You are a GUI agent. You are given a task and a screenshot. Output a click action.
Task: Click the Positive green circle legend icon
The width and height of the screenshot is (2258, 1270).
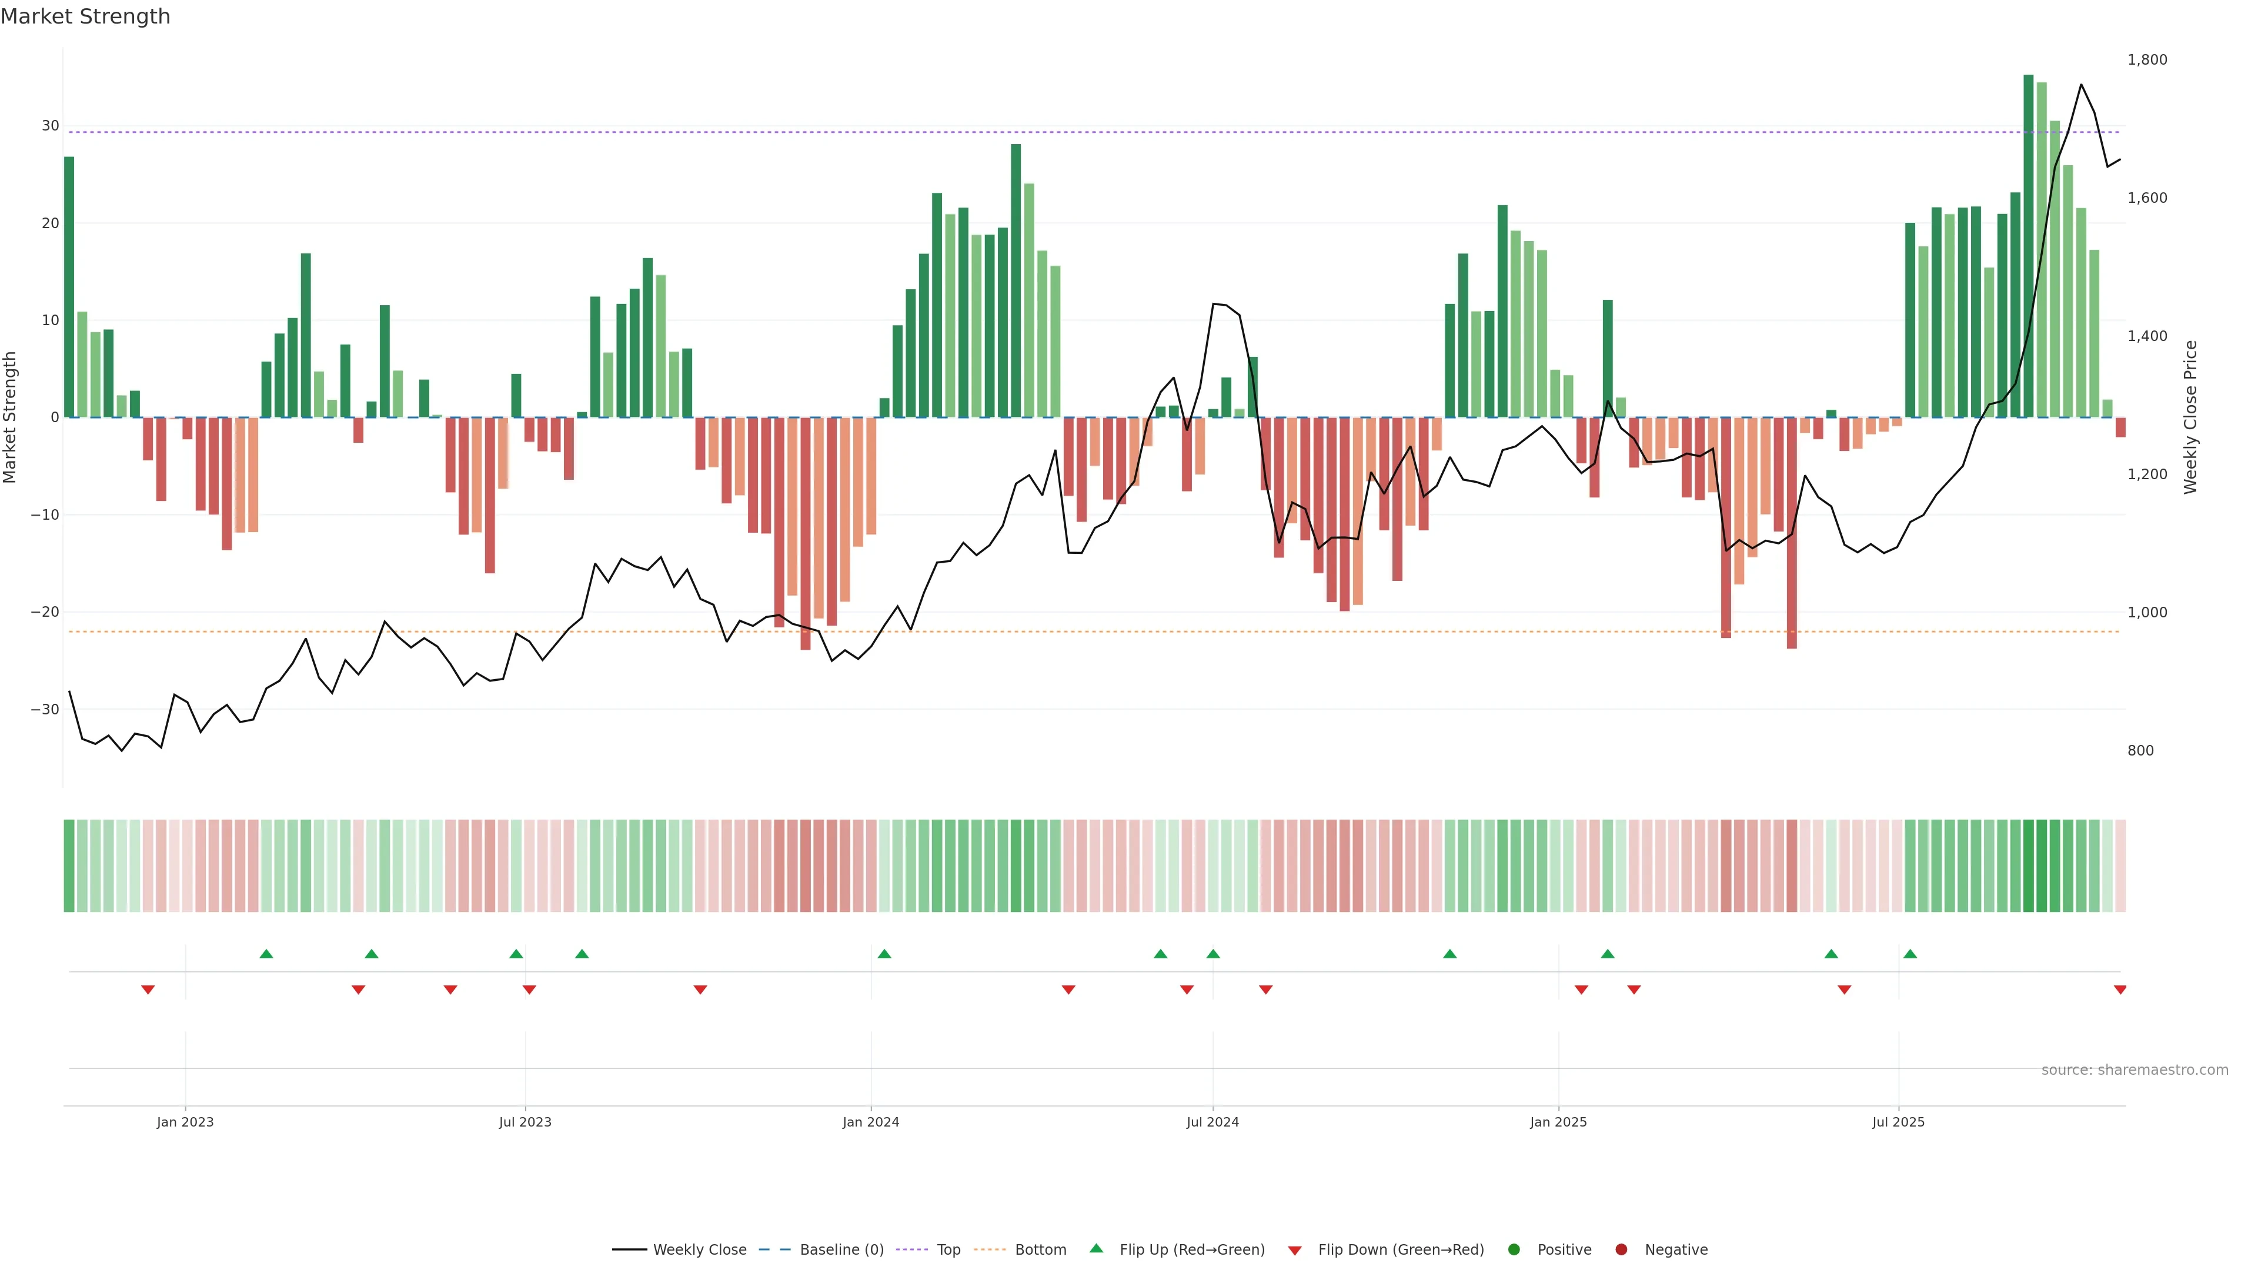click(x=1514, y=1250)
